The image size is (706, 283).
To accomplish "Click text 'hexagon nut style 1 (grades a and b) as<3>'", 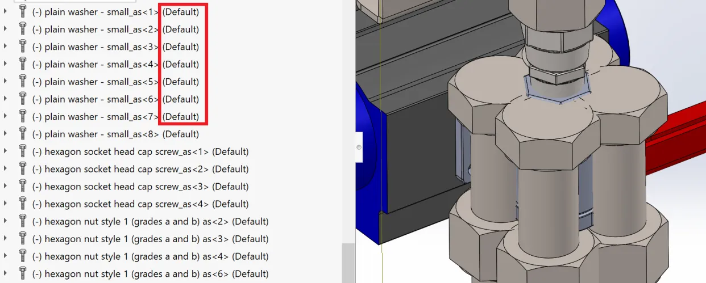I will tap(136, 239).
